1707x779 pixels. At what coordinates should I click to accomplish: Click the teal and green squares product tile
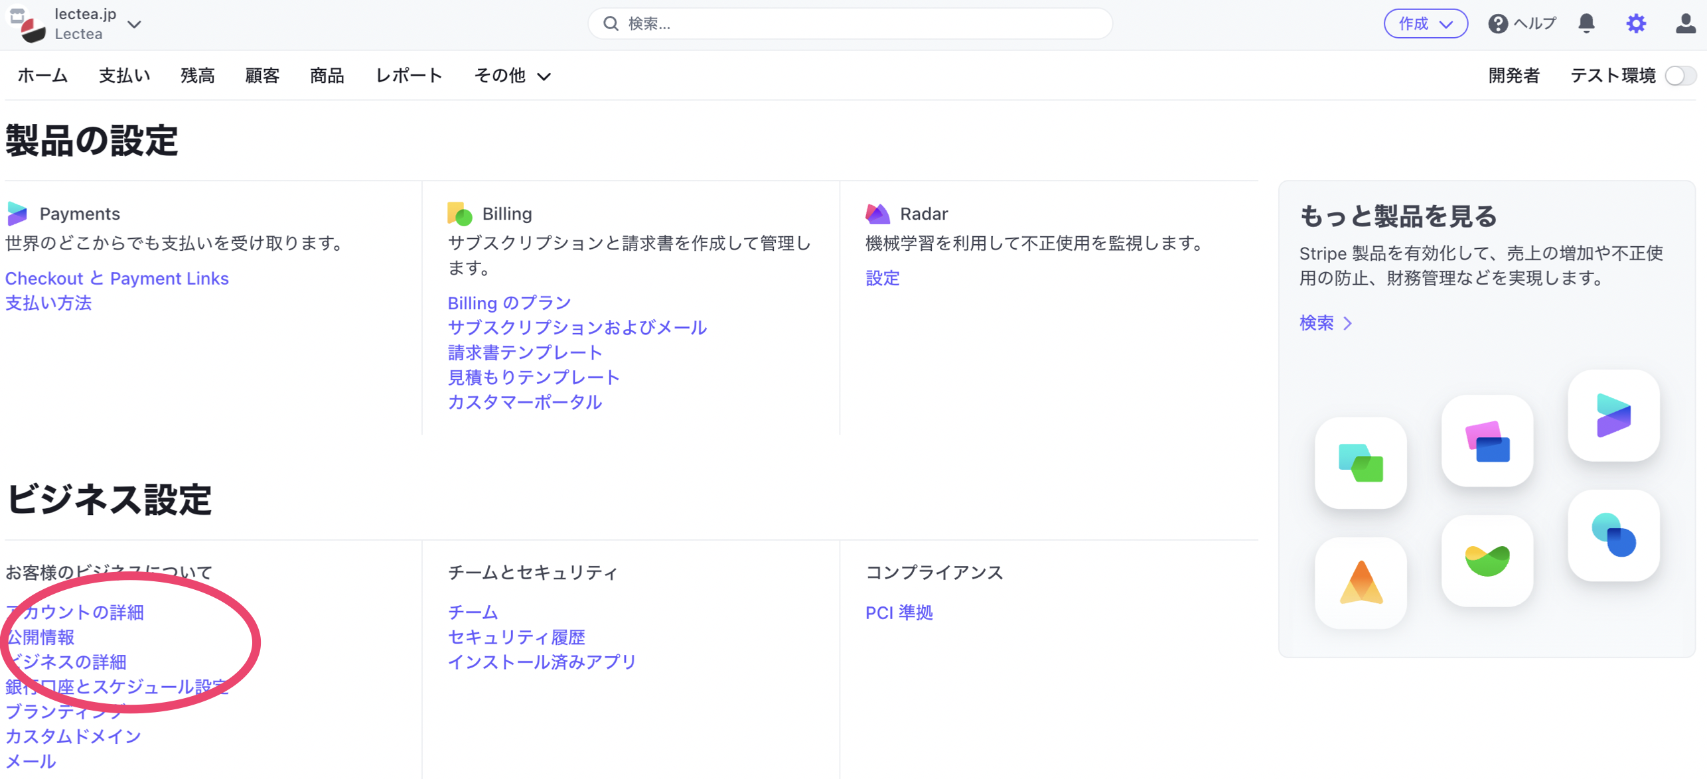click(x=1361, y=463)
